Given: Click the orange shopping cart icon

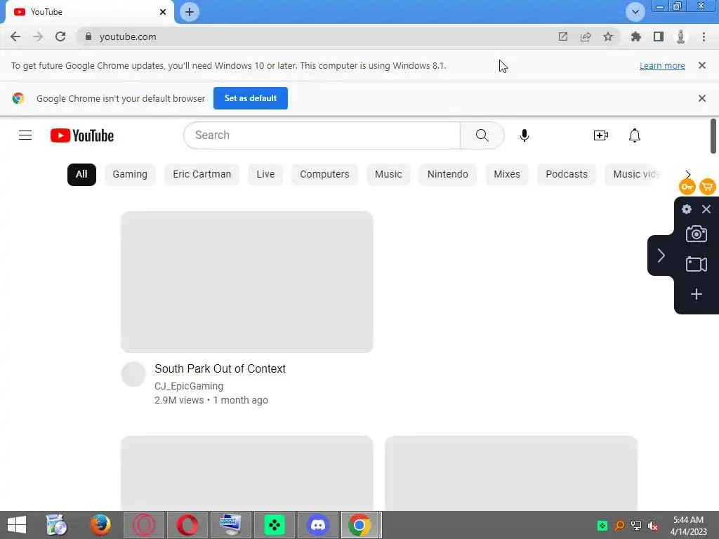Looking at the screenshot, I should tap(708, 187).
